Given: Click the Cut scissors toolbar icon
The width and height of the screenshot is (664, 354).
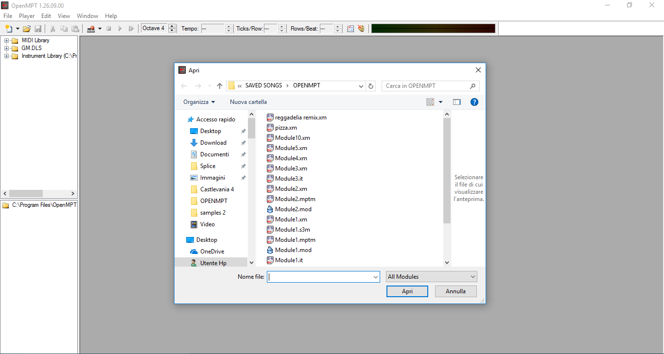Looking at the screenshot, I should (x=52, y=29).
